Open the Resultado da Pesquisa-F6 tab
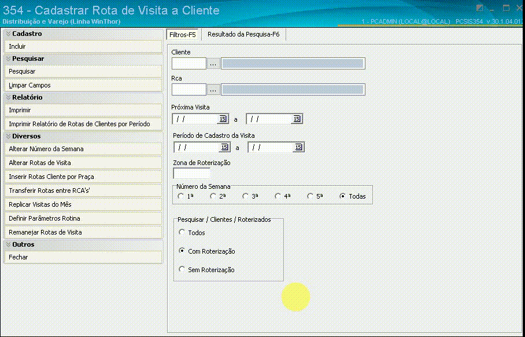Viewport: 525px width, 337px height. [243, 35]
